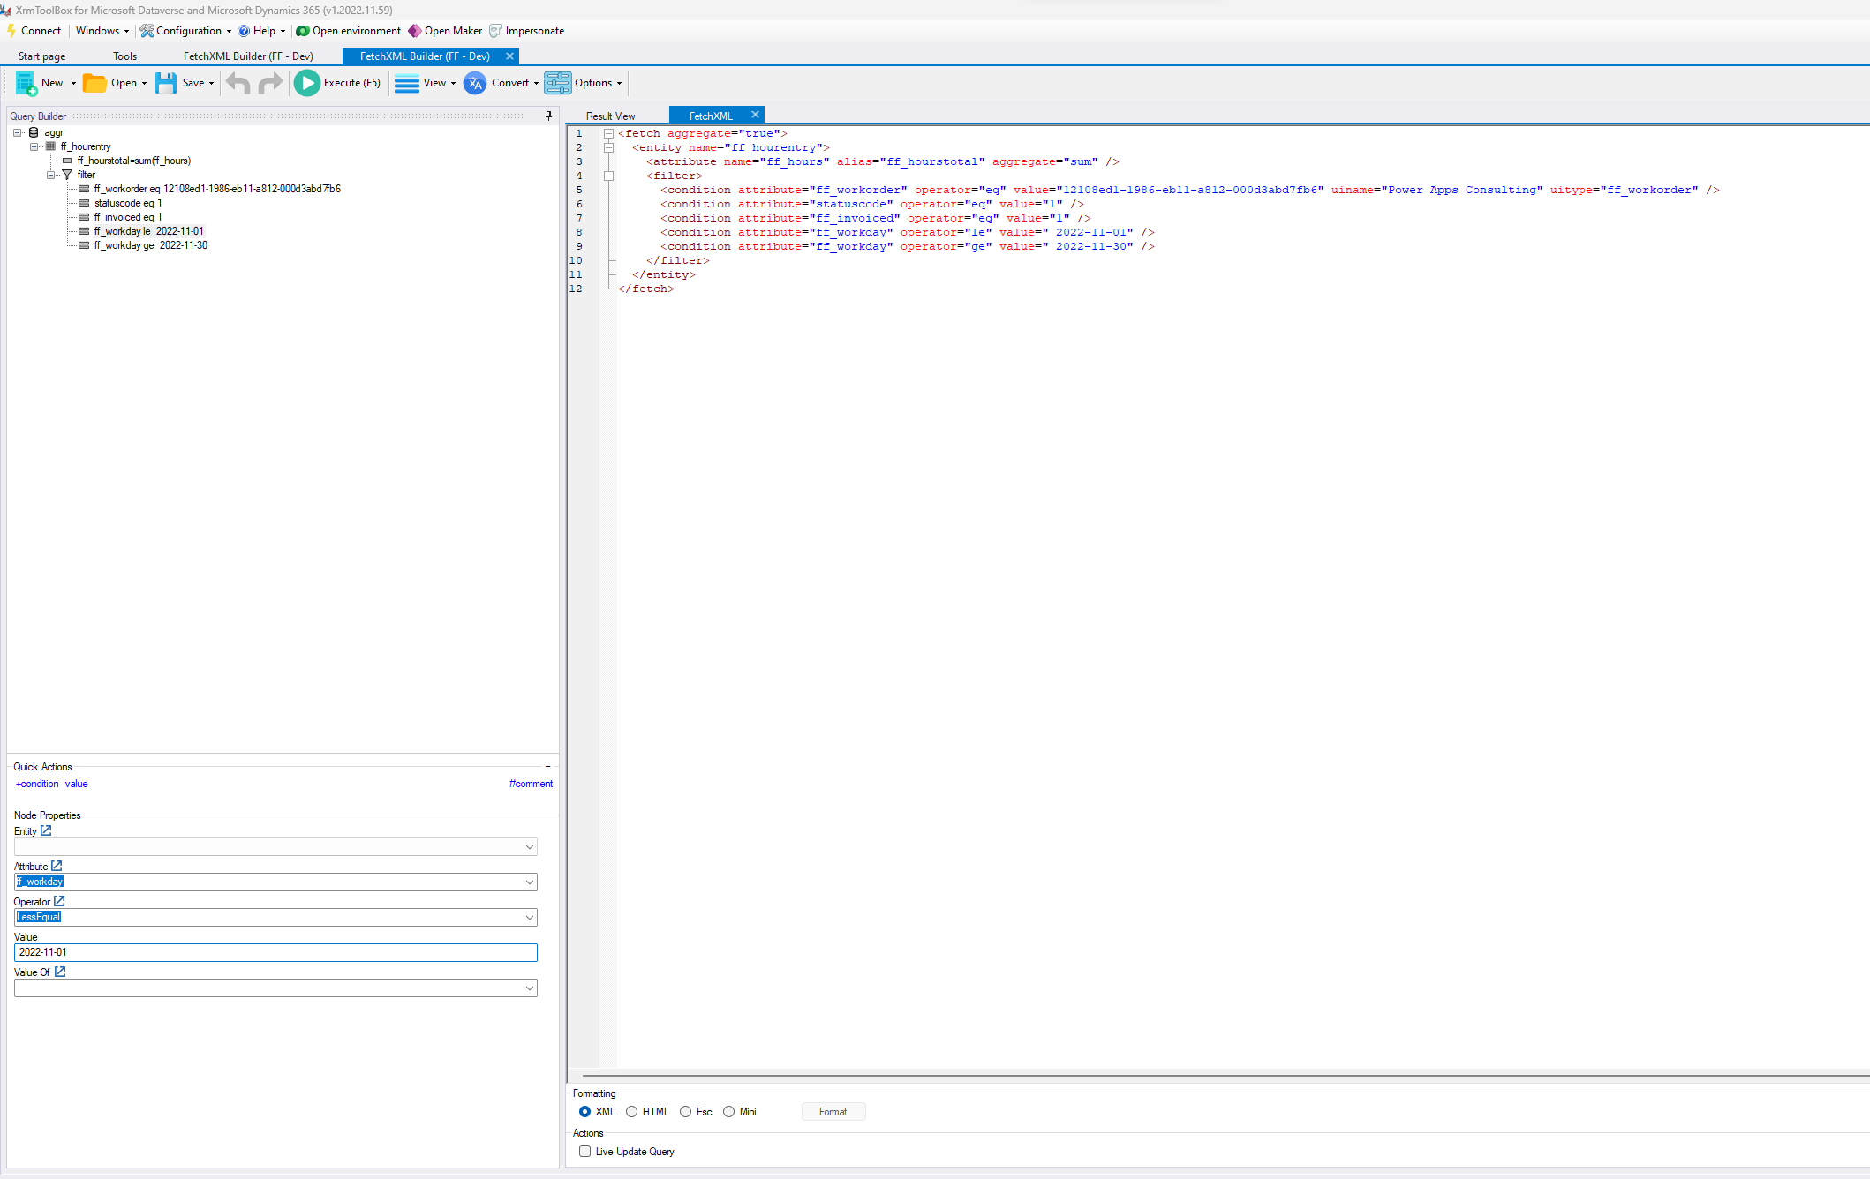This screenshot has height=1179, width=1870.
Task: Click the Value field containing 2022-11-01
Action: click(275, 952)
